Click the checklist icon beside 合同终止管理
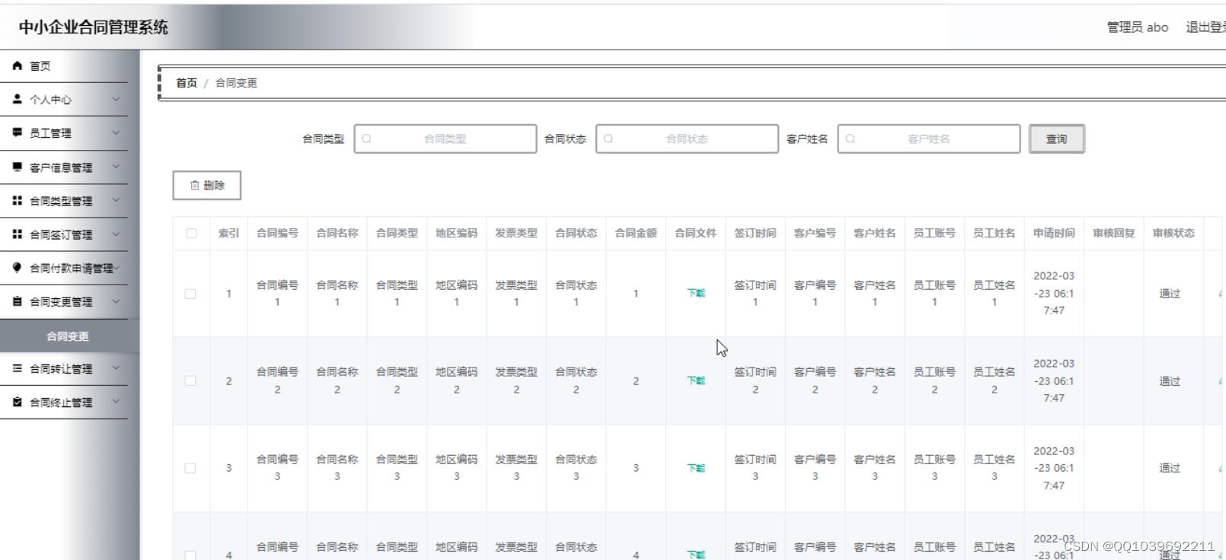Screen dimensions: 1226x560 [18, 402]
